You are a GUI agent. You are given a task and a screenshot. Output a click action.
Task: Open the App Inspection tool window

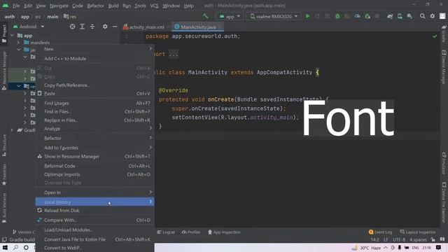click(x=224, y=232)
